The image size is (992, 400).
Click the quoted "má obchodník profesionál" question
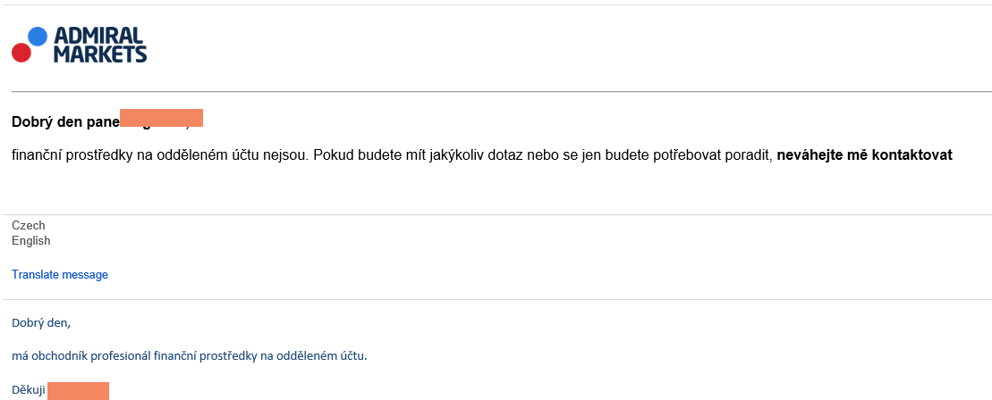coord(190,356)
